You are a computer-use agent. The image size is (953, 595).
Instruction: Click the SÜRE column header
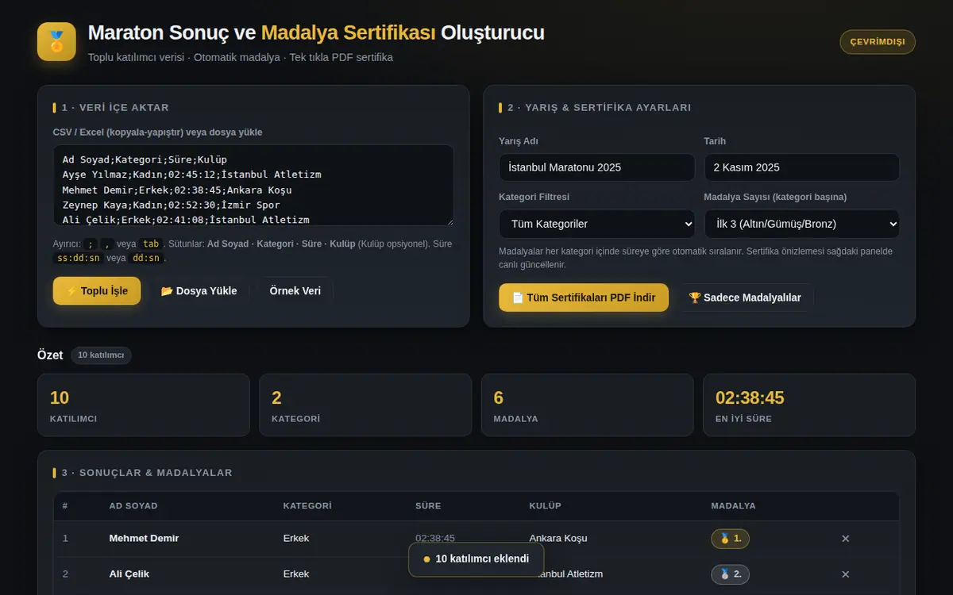[428, 506]
